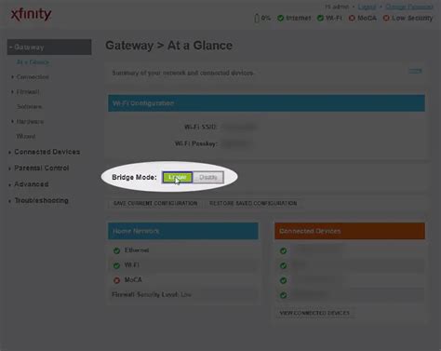Enable Bridge Mode
The width and height of the screenshot is (441, 351).
(178, 177)
